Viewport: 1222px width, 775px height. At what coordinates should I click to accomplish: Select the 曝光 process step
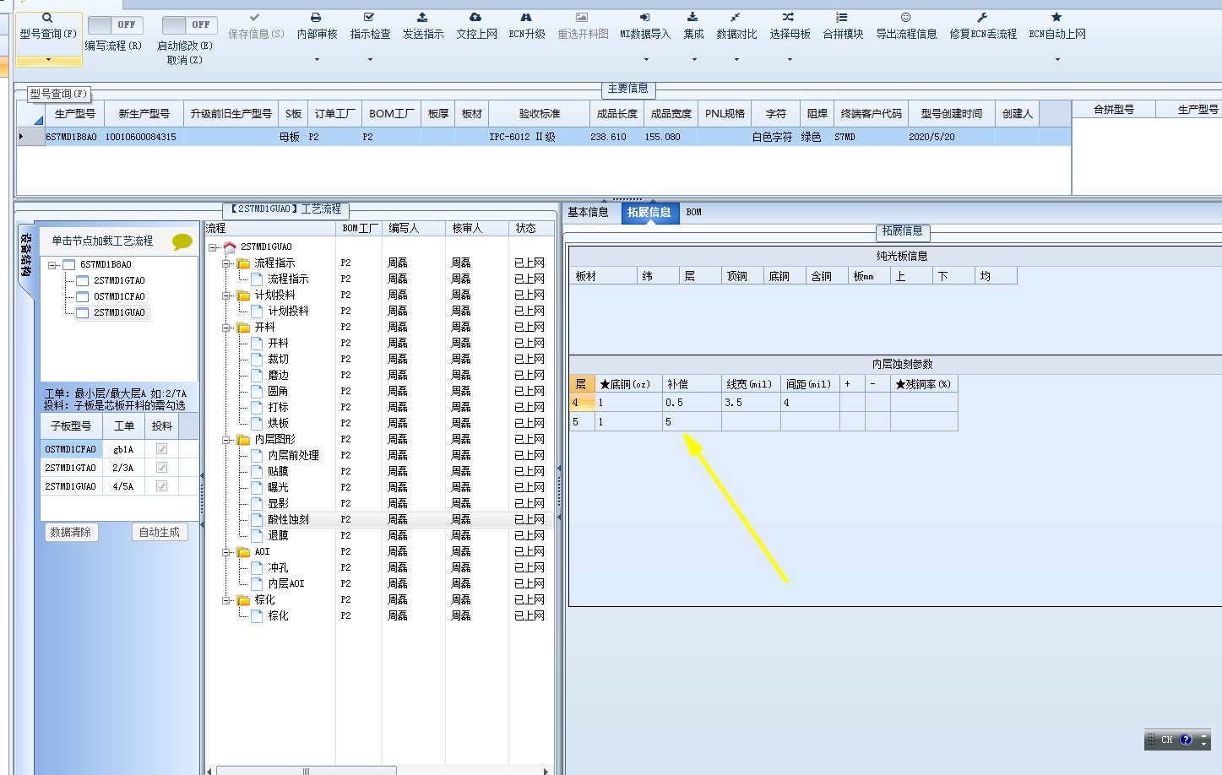278,487
